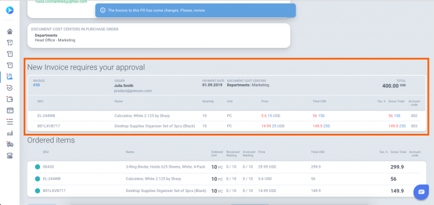Open the list lines sidebar icon
The width and height of the screenshot is (434, 205).
[10, 122]
